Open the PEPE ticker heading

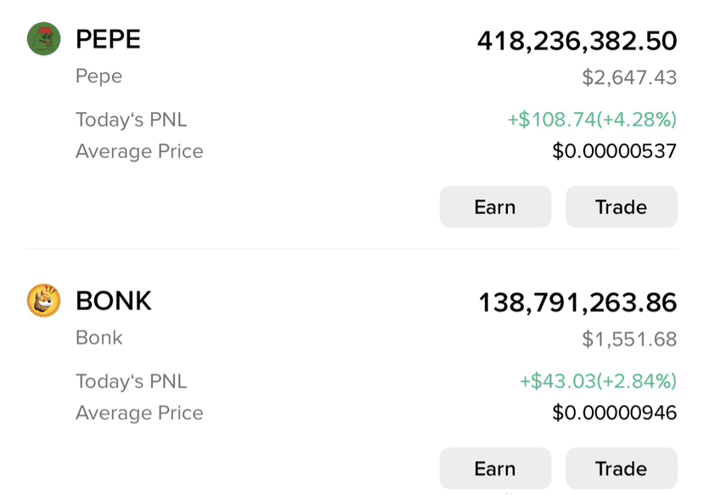pyautogui.click(x=108, y=39)
